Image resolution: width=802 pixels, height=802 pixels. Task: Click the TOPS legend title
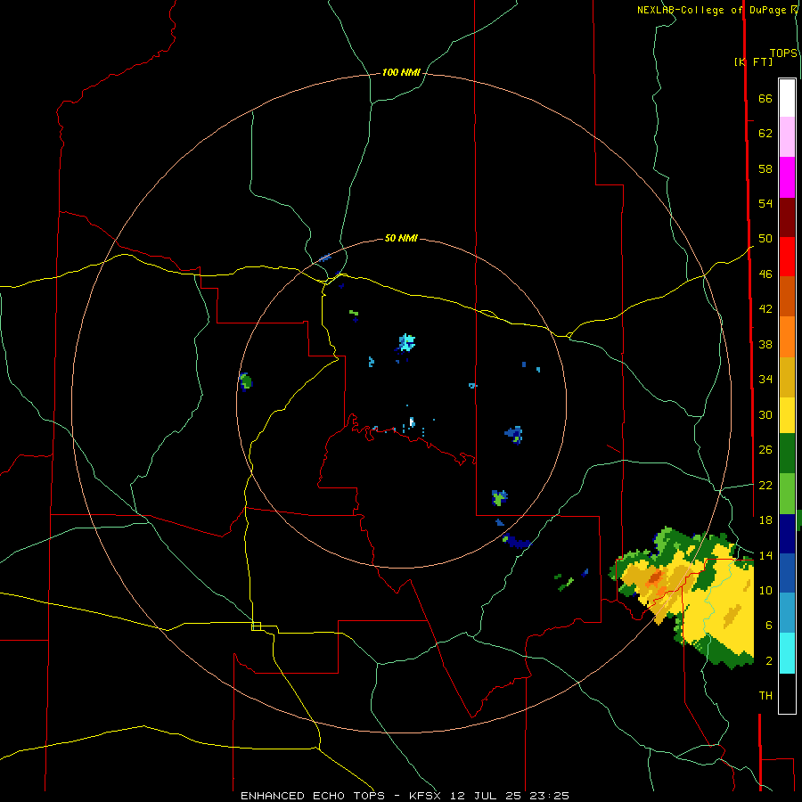[x=783, y=53]
